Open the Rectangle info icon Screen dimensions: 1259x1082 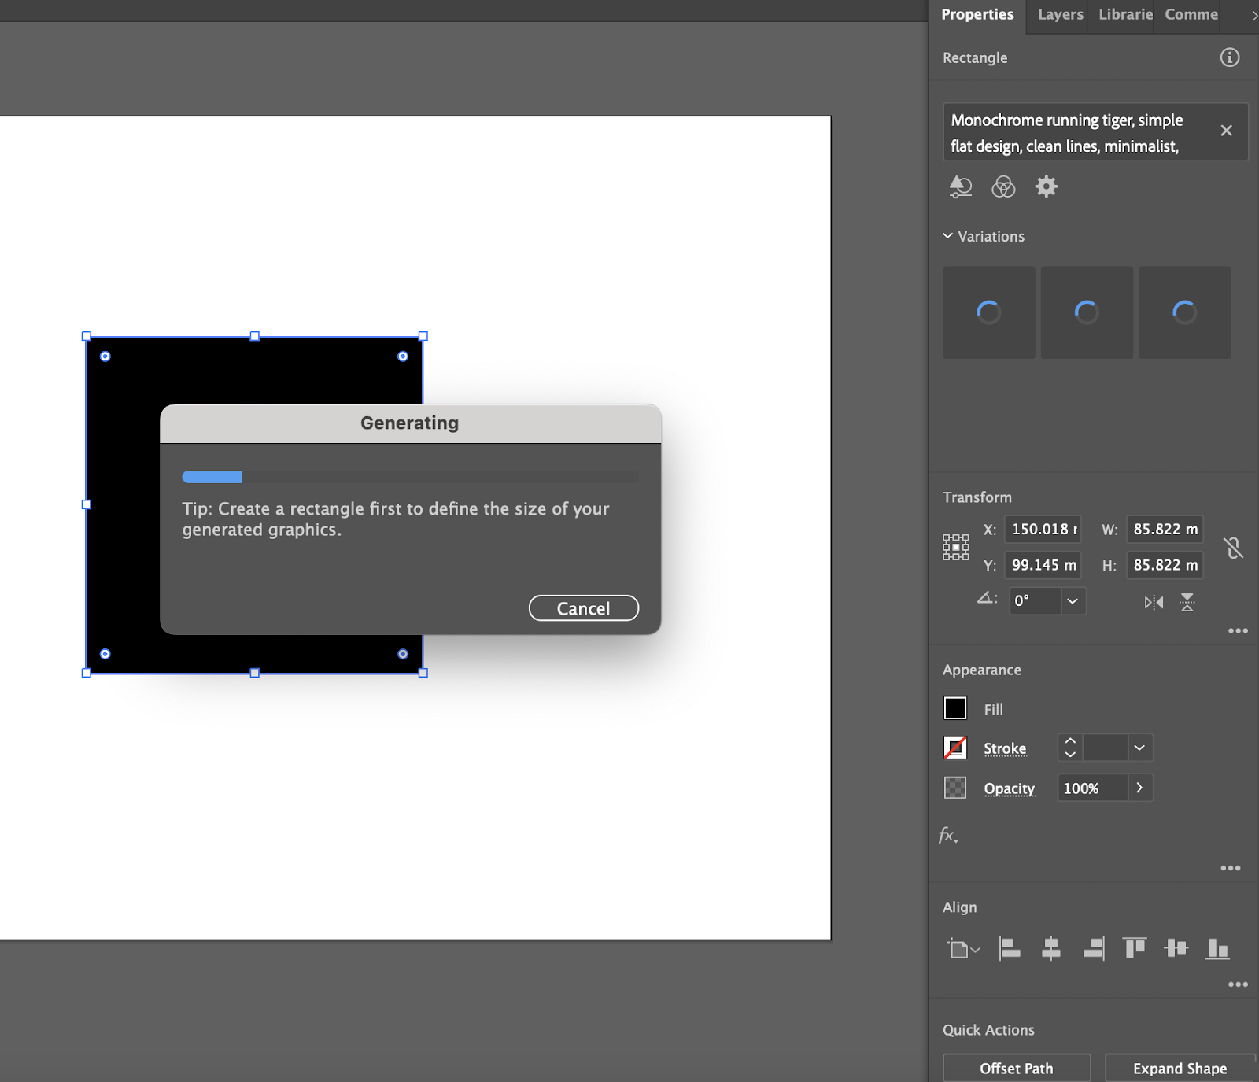pyautogui.click(x=1229, y=57)
